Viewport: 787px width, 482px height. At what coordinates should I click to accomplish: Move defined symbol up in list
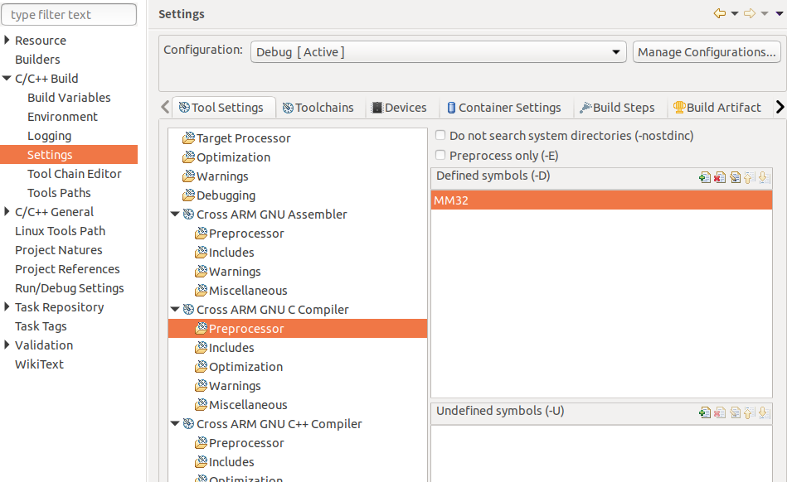point(749,177)
